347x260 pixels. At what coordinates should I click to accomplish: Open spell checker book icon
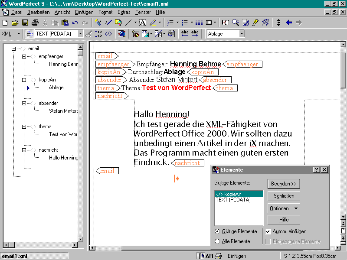[226, 23]
